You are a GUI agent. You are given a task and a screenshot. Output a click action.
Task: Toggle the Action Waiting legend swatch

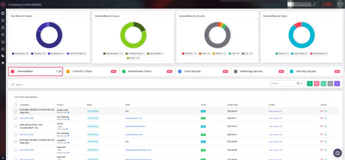coord(292,54)
